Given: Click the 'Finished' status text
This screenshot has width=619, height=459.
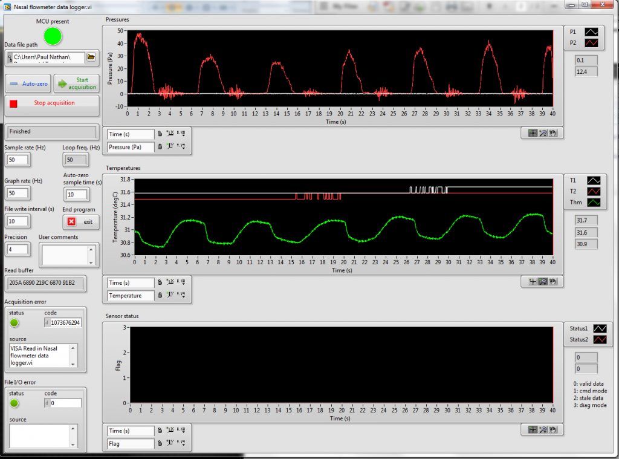Looking at the screenshot, I should 20,132.
